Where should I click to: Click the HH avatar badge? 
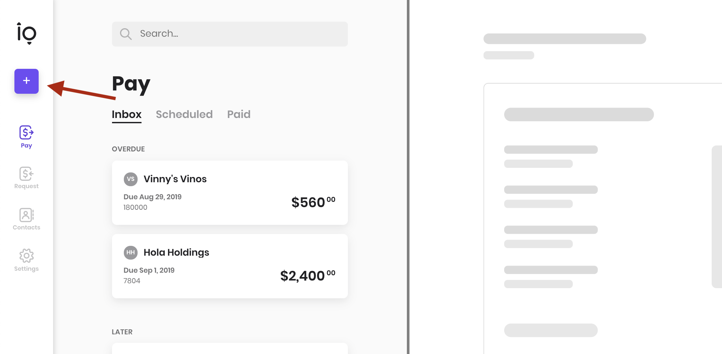click(131, 252)
